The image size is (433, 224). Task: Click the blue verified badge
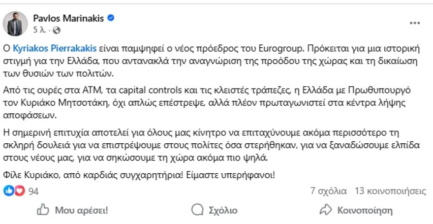[x=111, y=18]
